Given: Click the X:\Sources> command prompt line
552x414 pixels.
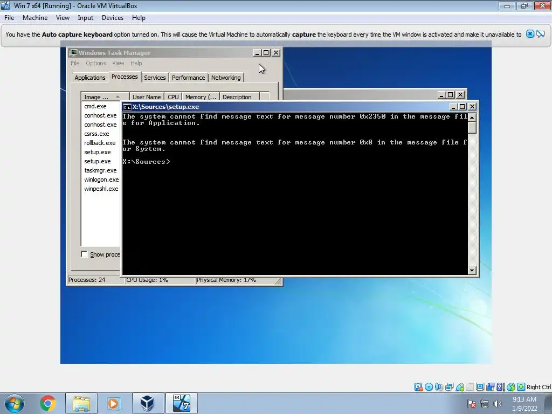Looking at the screenshot, I should pyautogui.click(x=147, y=162).
